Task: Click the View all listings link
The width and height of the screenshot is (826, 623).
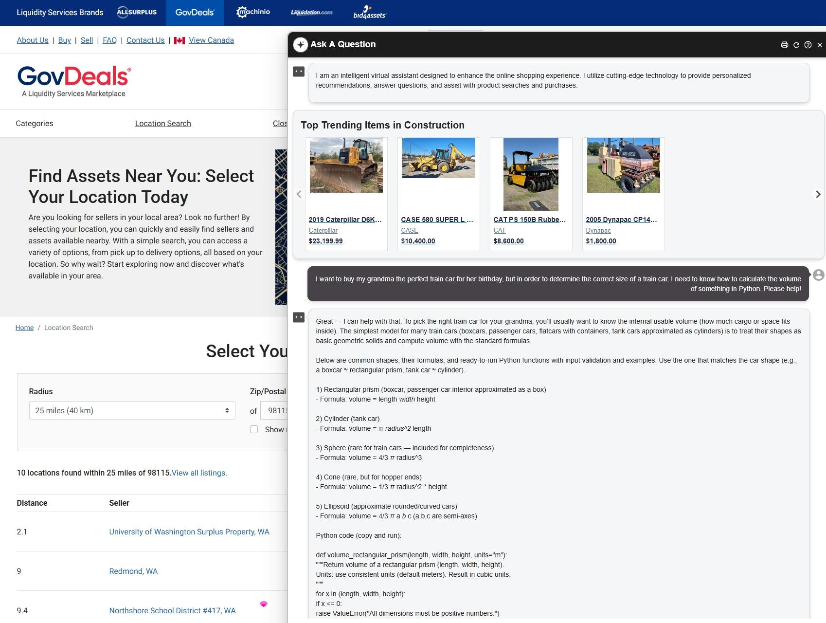Action: click(x=199, y=473)
